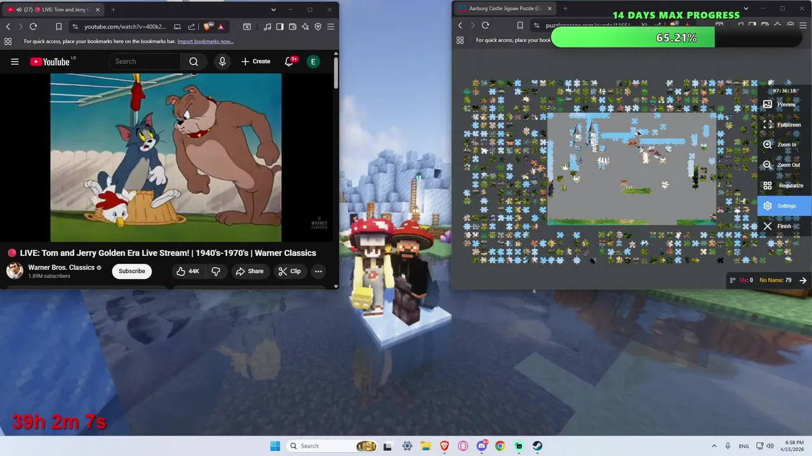The image size is (812, 456).
Task: Open Leo AI sparkle icon in YouTube window
Action: 305,27
